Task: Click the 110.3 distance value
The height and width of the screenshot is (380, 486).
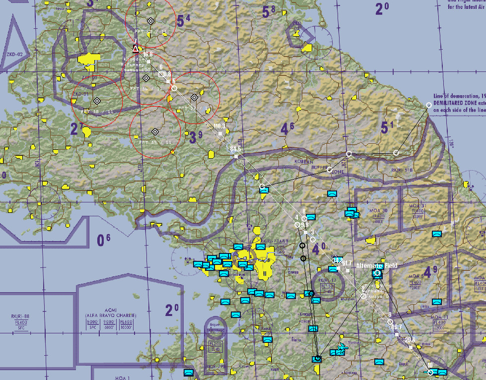Action: coord(219,126)
